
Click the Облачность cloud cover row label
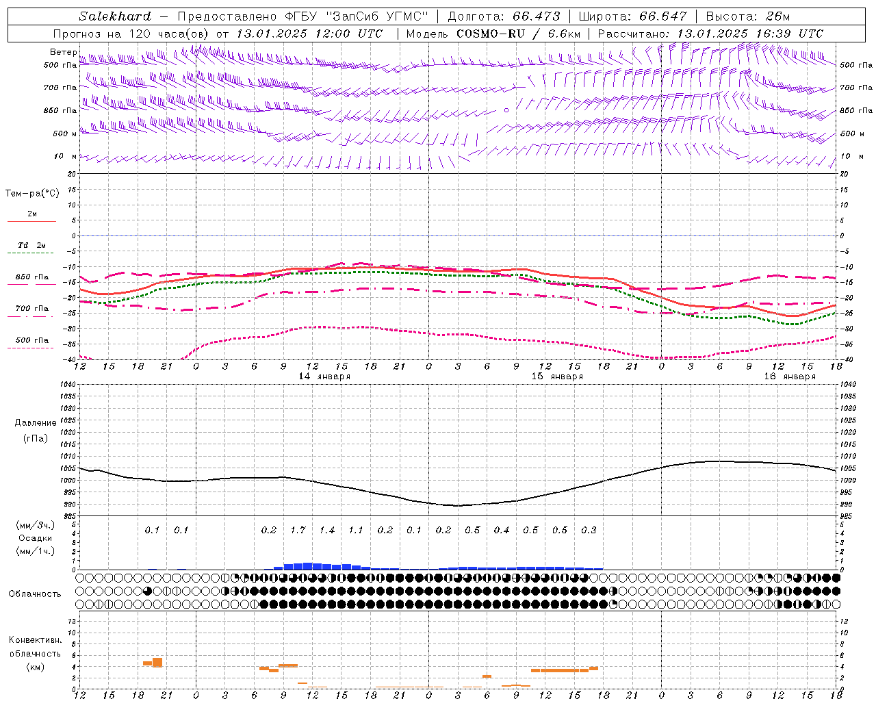tap(35, 594)
